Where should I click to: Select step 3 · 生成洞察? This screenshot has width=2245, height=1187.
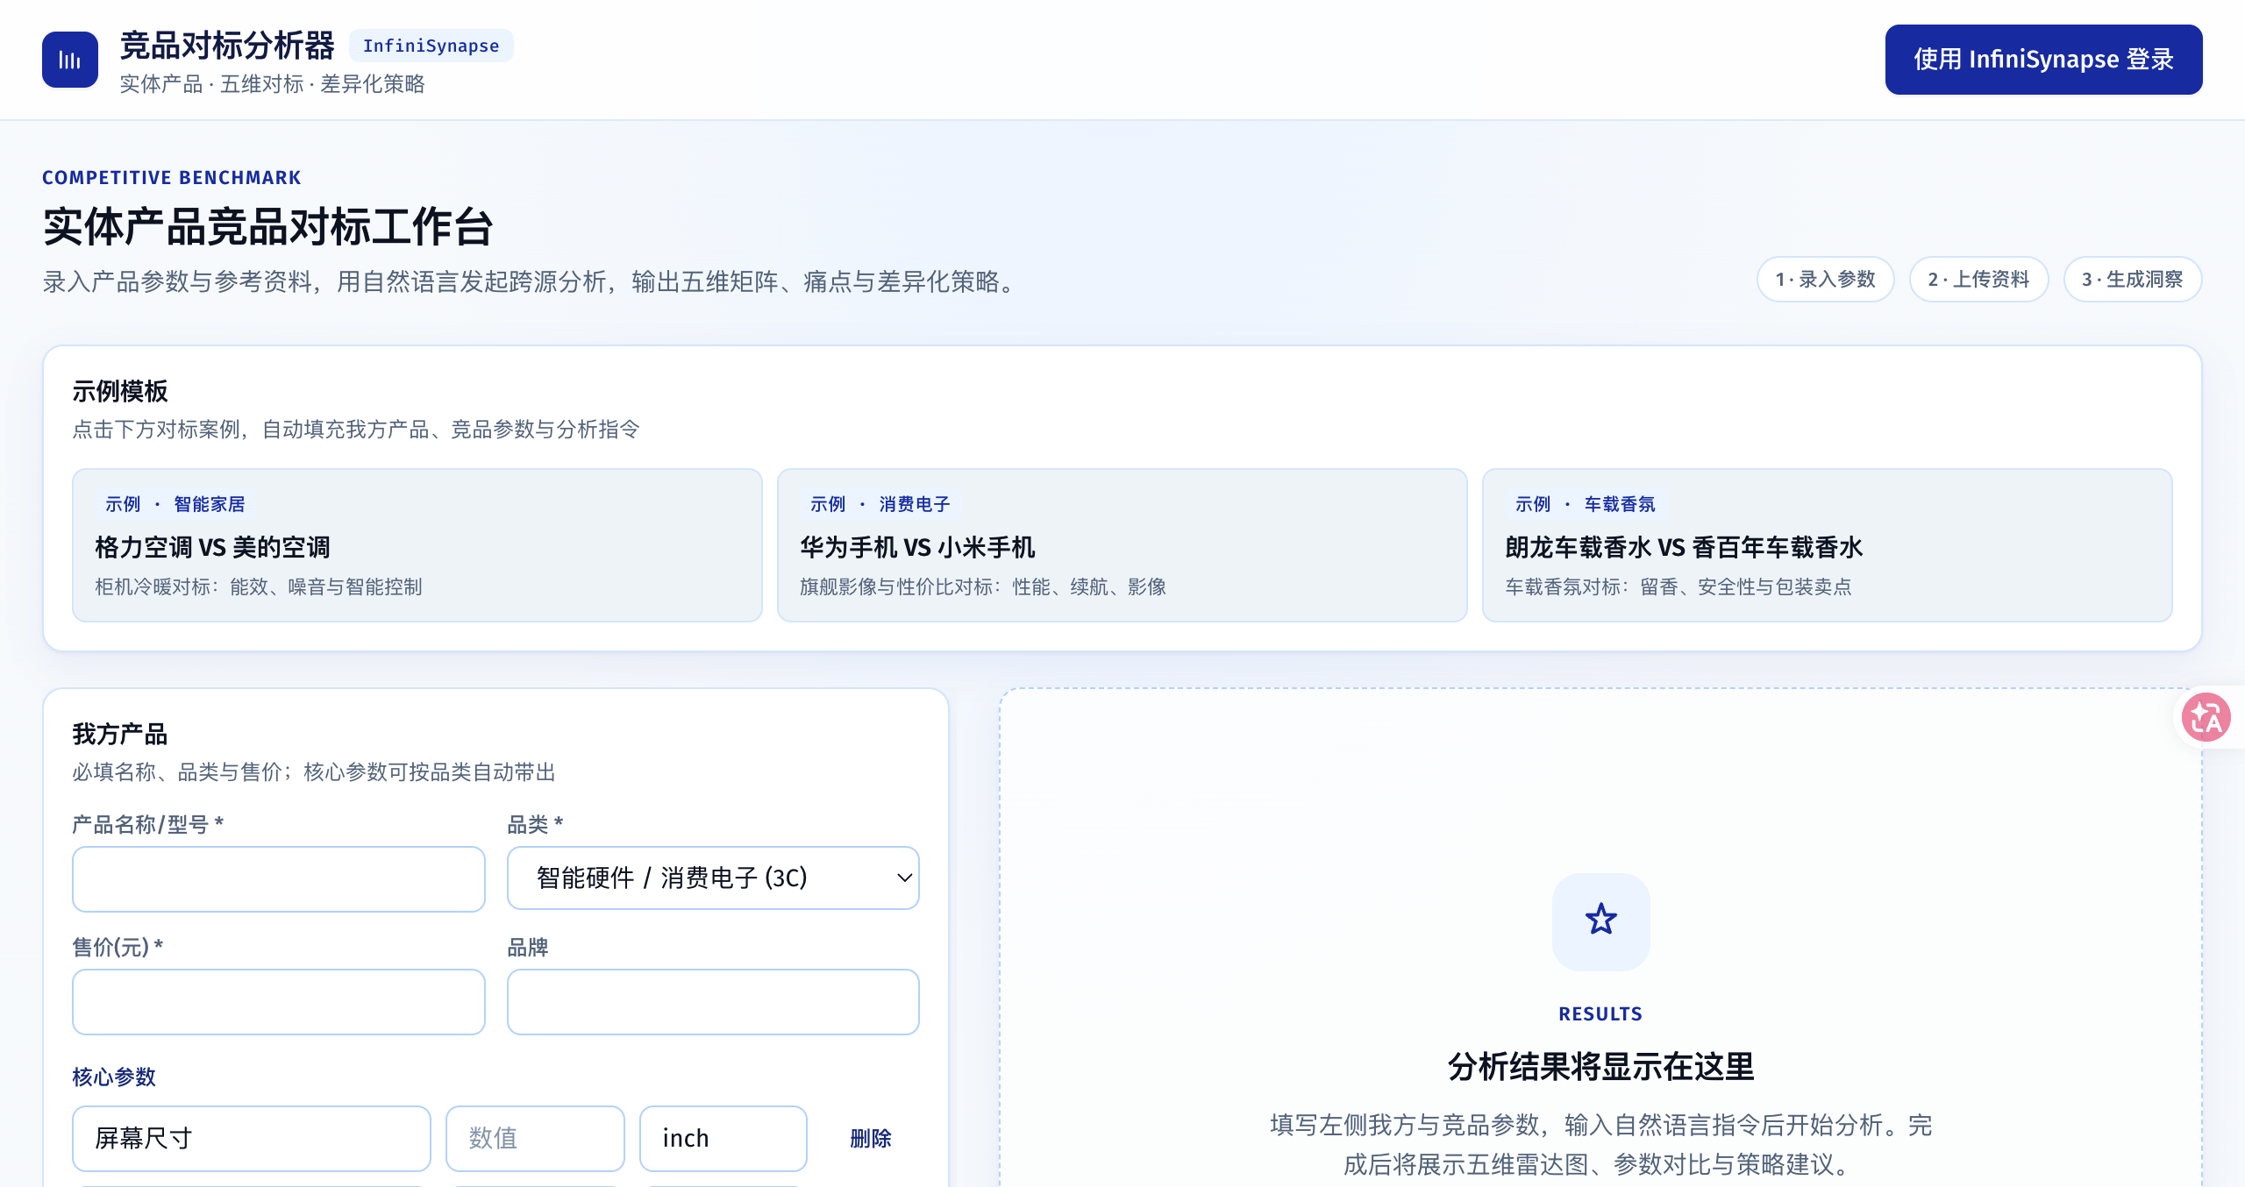pyautogui.click(x=2132, y=280)
